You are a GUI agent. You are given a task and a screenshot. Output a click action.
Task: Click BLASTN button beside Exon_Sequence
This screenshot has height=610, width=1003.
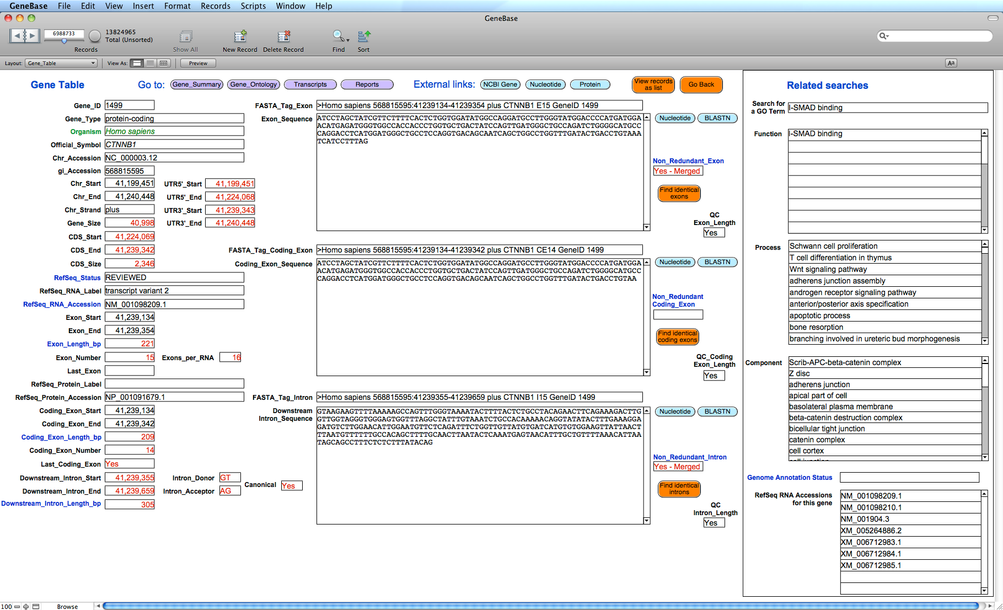point(717,118)
